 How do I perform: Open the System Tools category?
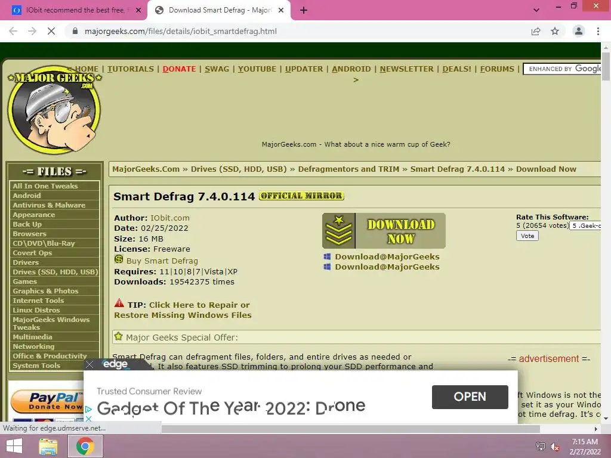click(54, 366)
